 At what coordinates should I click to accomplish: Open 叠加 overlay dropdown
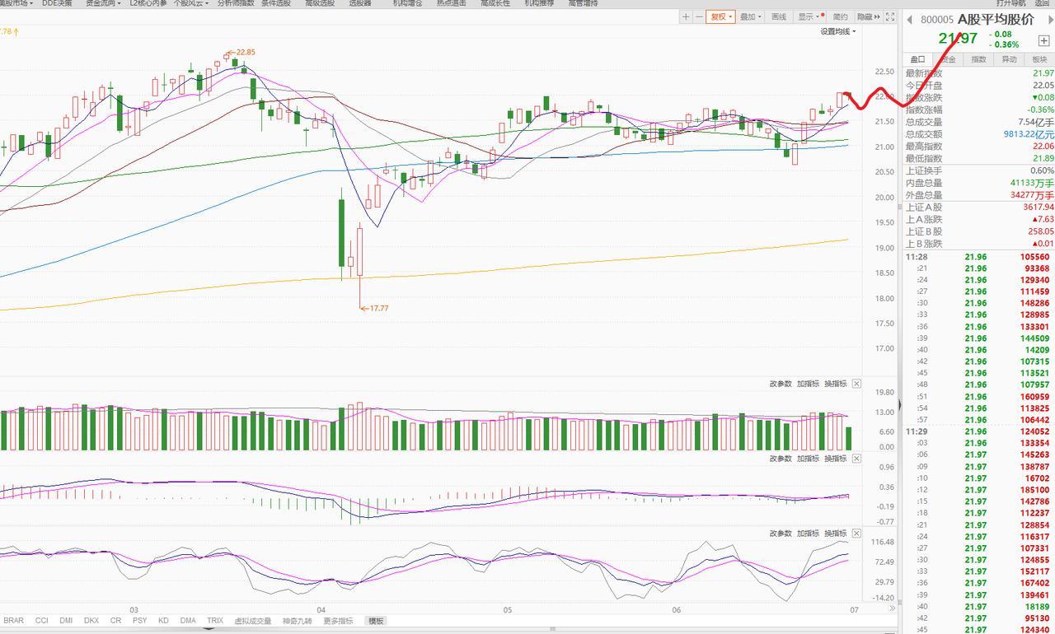[750, 16]
